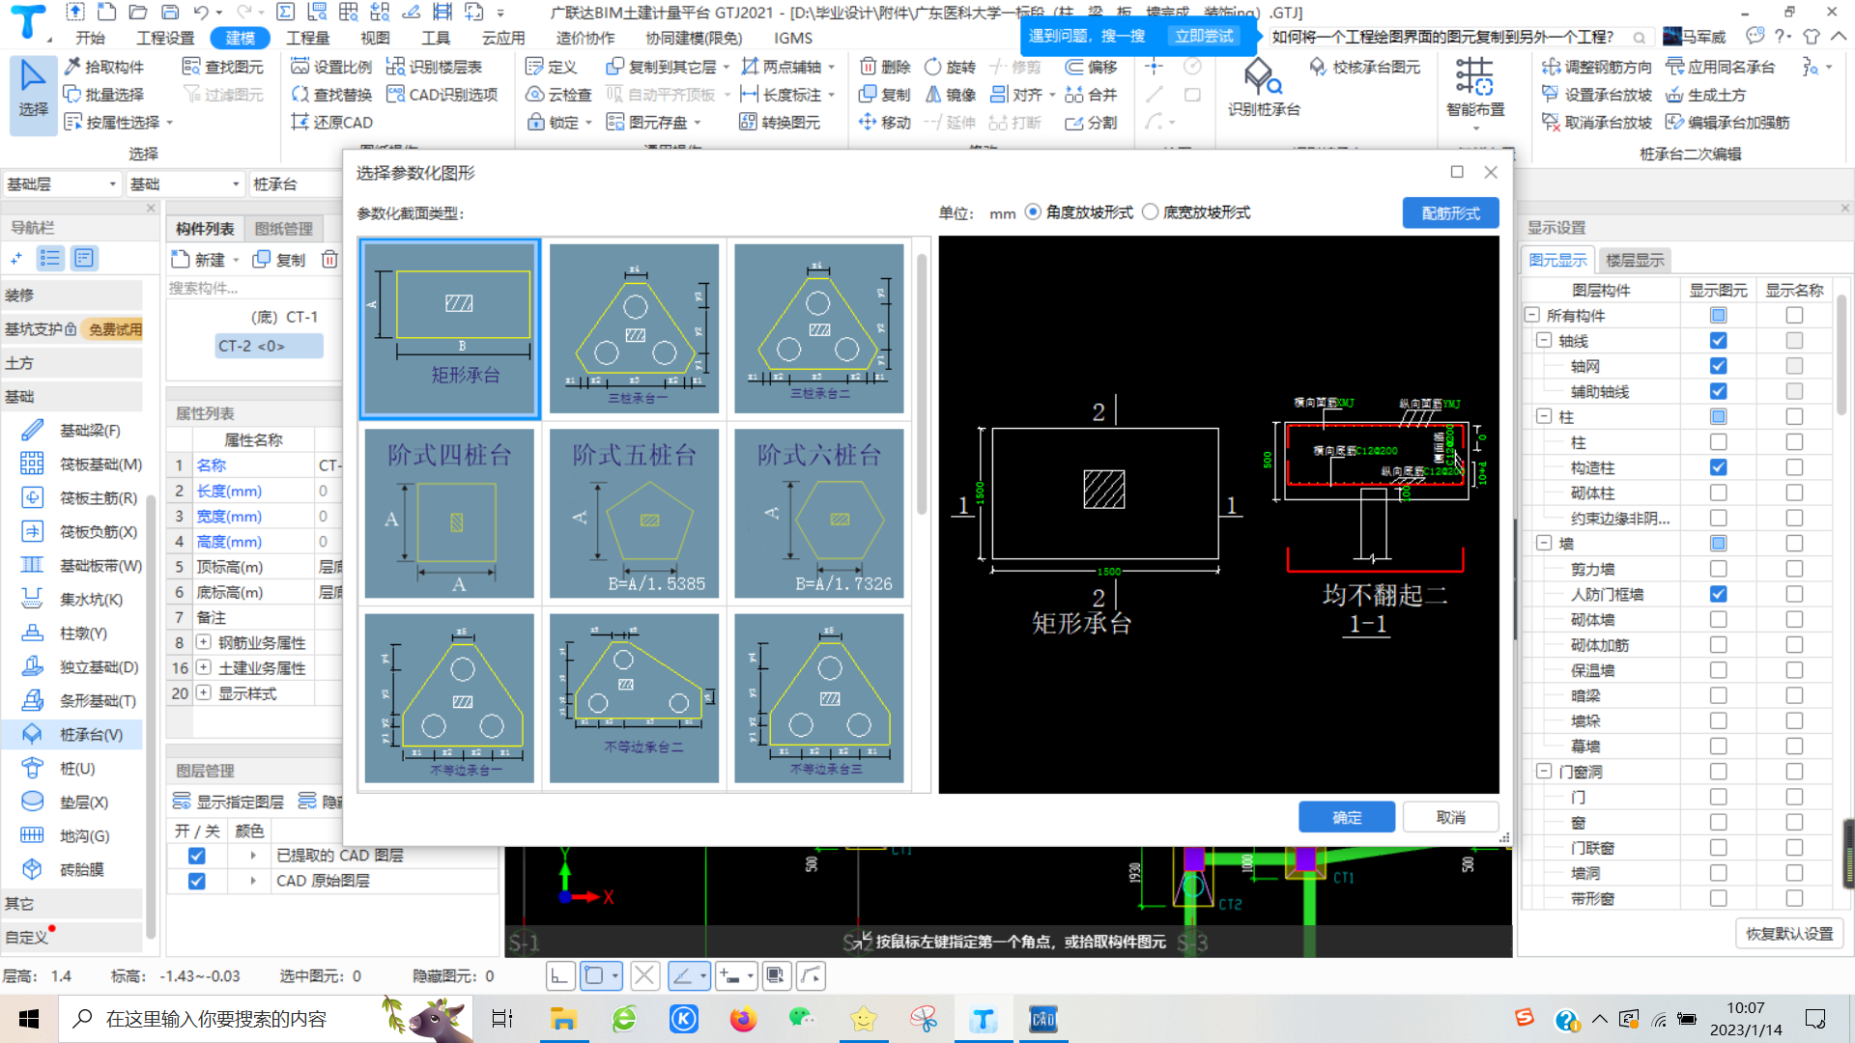Toggle 已提取的 CAD 图层 checkbox
The width and height of the screenshot is (1855, 1043).
click(196, 856)
